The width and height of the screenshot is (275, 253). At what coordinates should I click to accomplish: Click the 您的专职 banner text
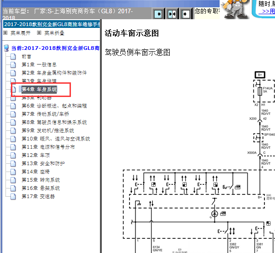coord(207,11)
